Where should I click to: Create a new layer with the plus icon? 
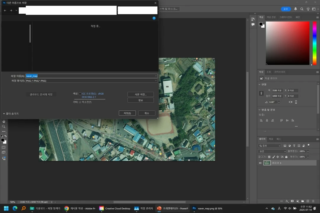tap(308, 201)
